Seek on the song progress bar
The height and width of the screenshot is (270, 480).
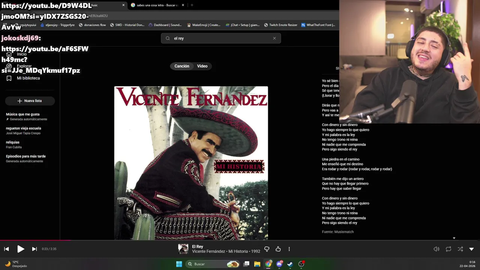pyautogui.click(x=240, y=240)
